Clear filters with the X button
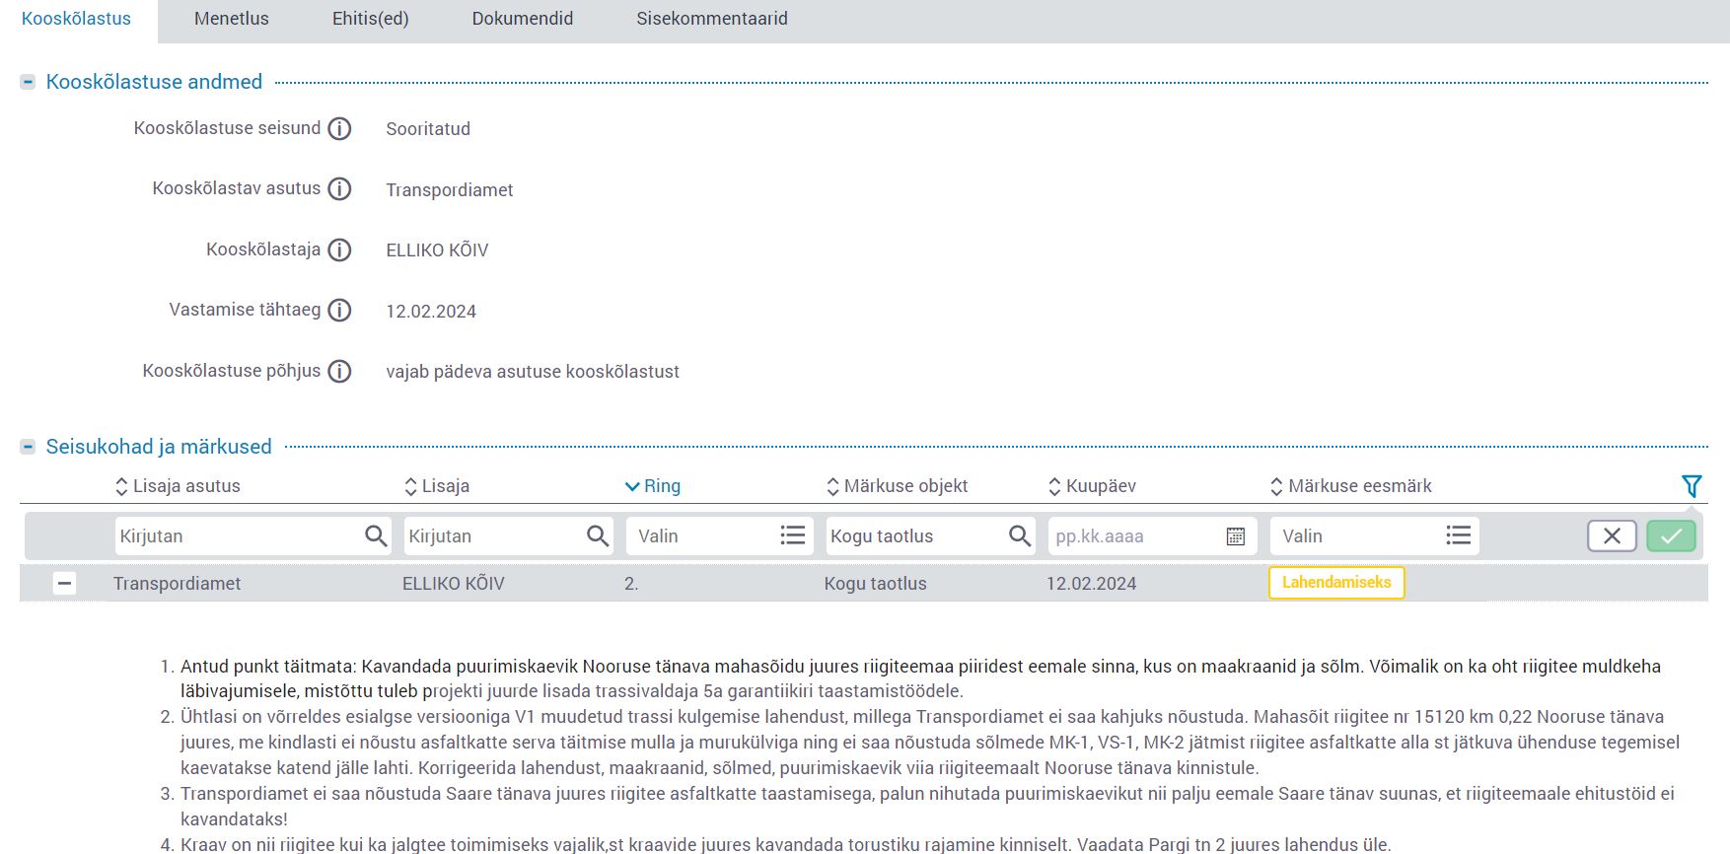 (x=1612, y=536)
